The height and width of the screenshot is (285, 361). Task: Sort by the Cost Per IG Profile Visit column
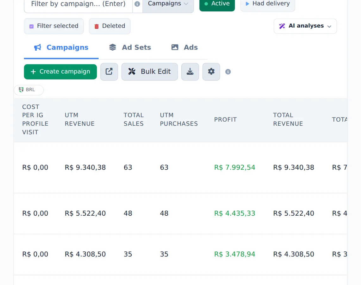click(35, 120)
